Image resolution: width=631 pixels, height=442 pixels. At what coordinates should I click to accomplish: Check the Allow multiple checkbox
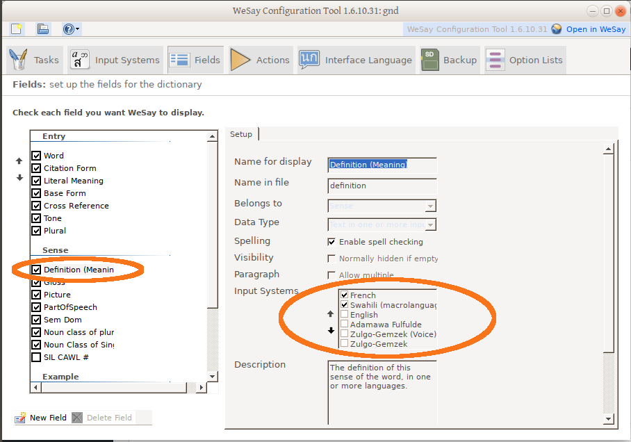331,275
